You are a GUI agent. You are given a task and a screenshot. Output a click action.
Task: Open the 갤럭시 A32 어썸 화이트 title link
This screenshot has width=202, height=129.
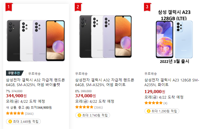[x=105, y=82]
